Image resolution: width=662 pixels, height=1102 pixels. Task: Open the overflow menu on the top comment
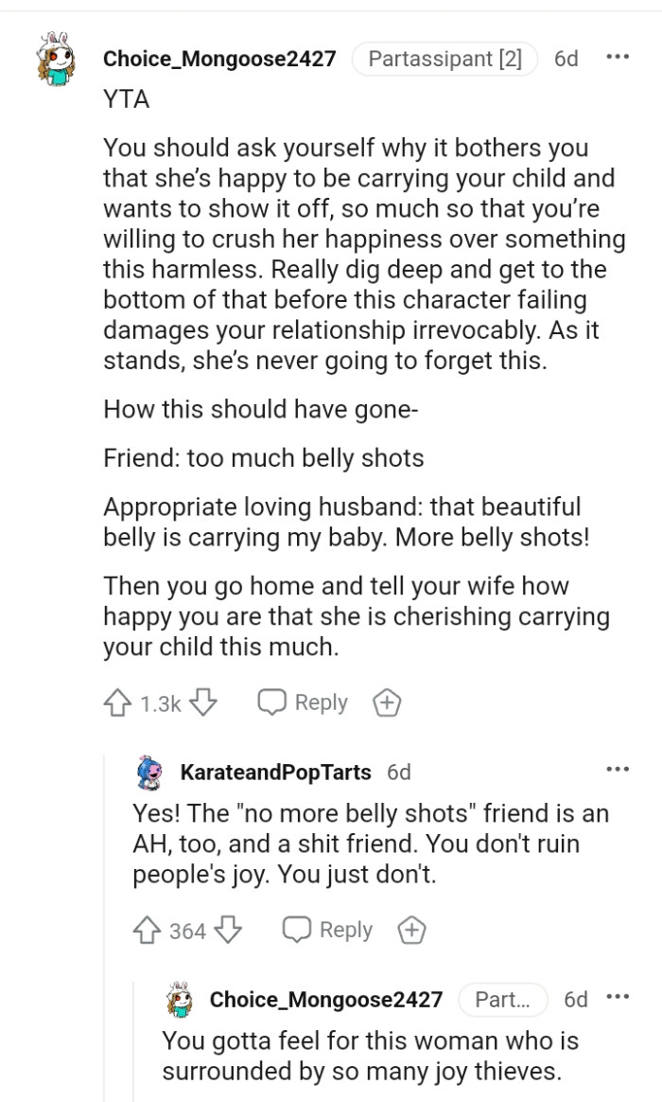617,57
